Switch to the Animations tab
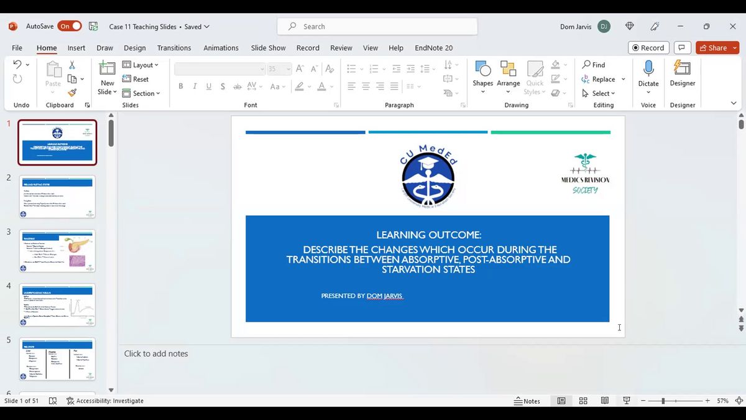 coord(221,48)
